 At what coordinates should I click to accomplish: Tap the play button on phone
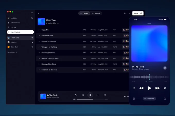[150, 88]
